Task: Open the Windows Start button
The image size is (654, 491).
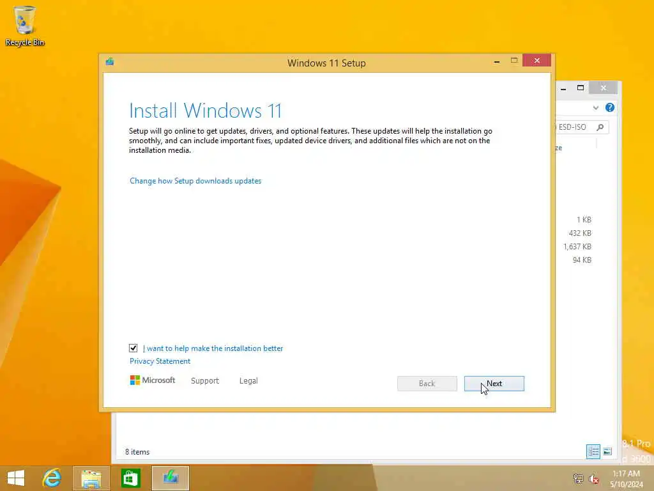Action: 16,478
